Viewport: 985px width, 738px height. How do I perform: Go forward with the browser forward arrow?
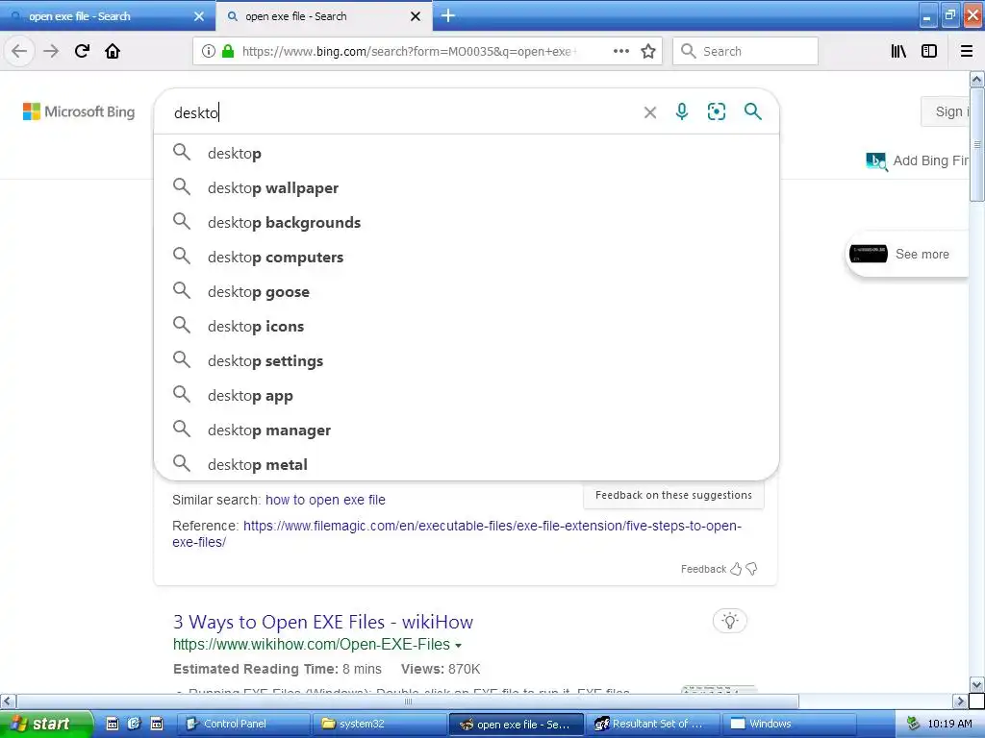pyautogui.click(x=51, y=51)
